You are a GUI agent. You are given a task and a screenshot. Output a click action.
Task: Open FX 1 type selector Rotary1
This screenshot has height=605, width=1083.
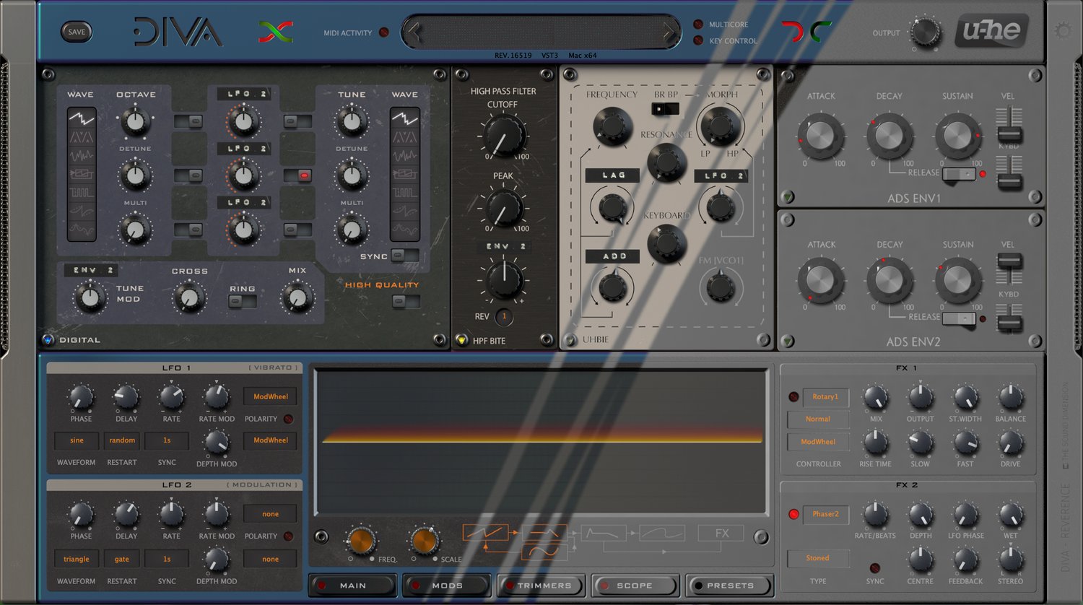(825, 397)
